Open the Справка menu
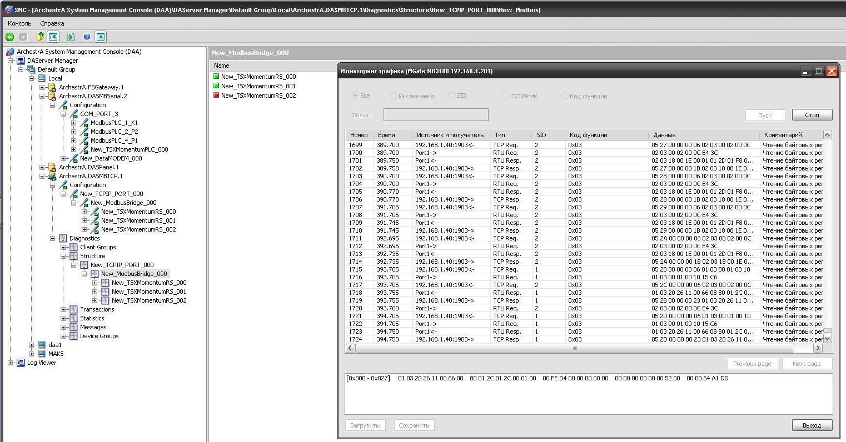 coord(52,23)
